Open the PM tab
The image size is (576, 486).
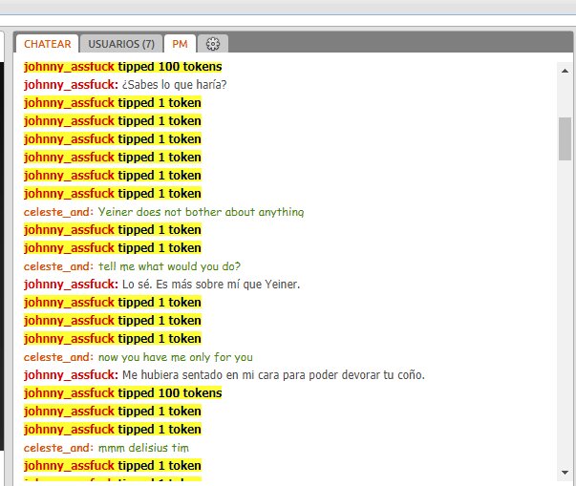(180, 44)
